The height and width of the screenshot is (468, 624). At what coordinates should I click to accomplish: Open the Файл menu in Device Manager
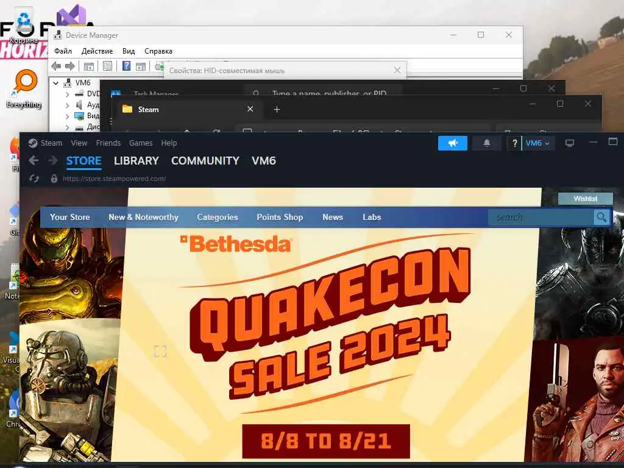(x=63, y=51)
